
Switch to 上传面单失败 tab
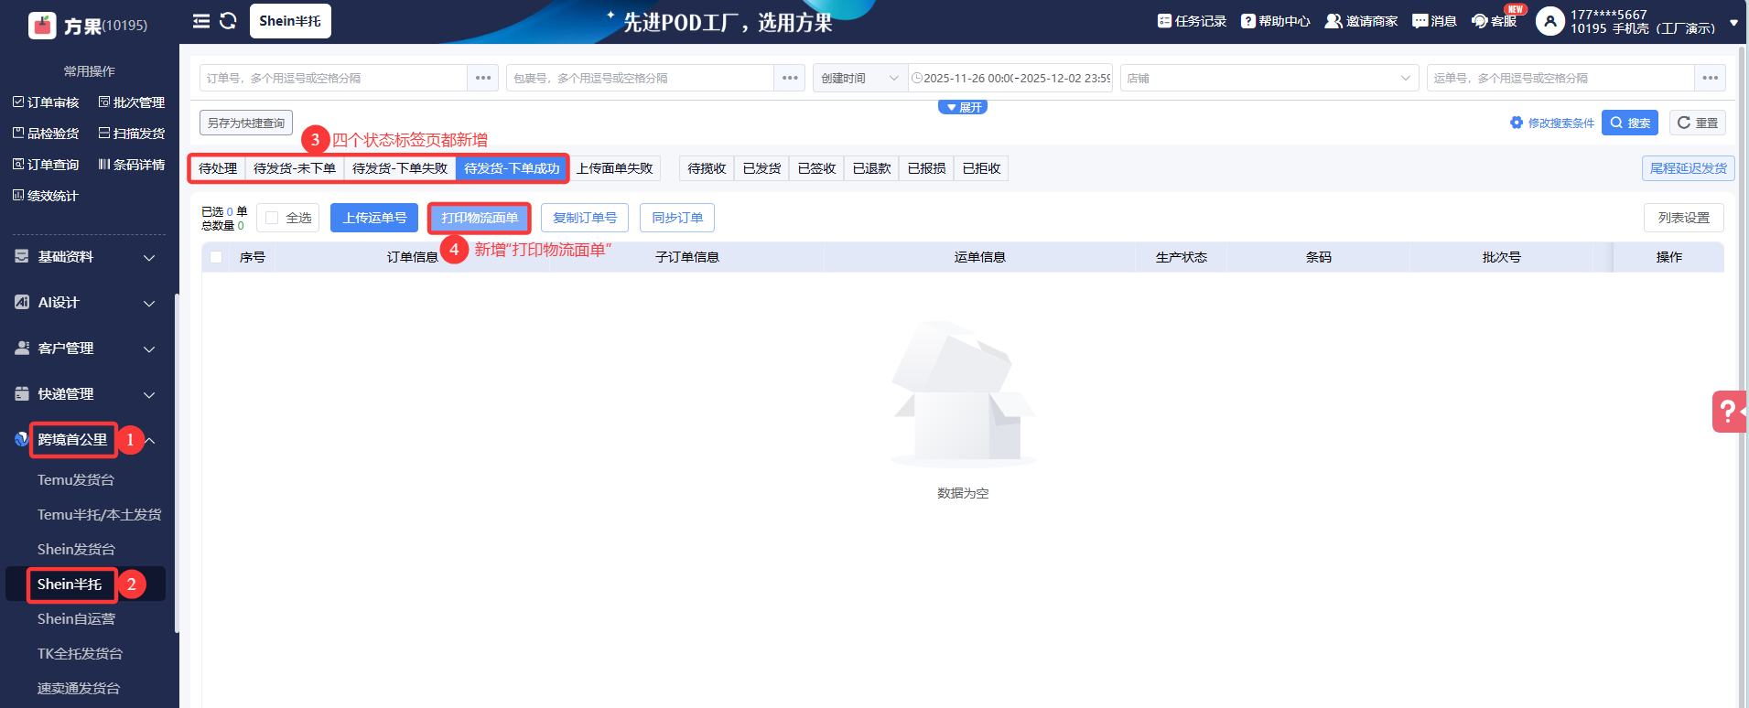(615, 168)
